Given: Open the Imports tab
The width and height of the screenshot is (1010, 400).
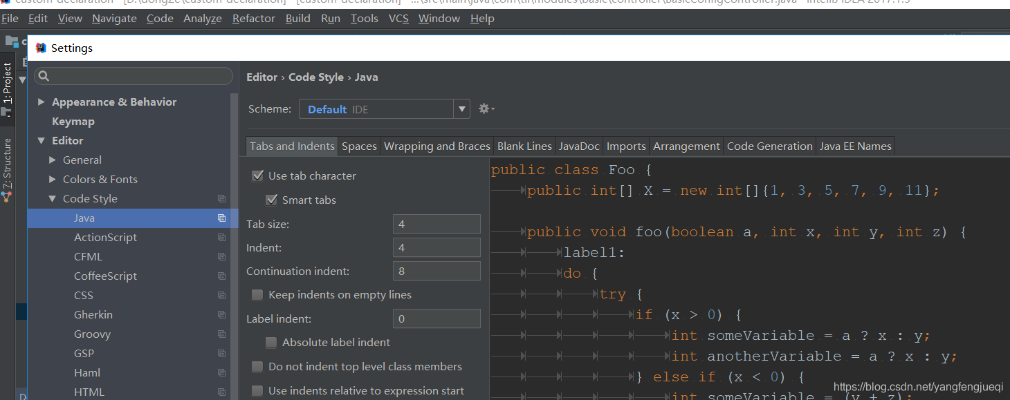Looking at the screenshot, I should [x=626, y=146].
